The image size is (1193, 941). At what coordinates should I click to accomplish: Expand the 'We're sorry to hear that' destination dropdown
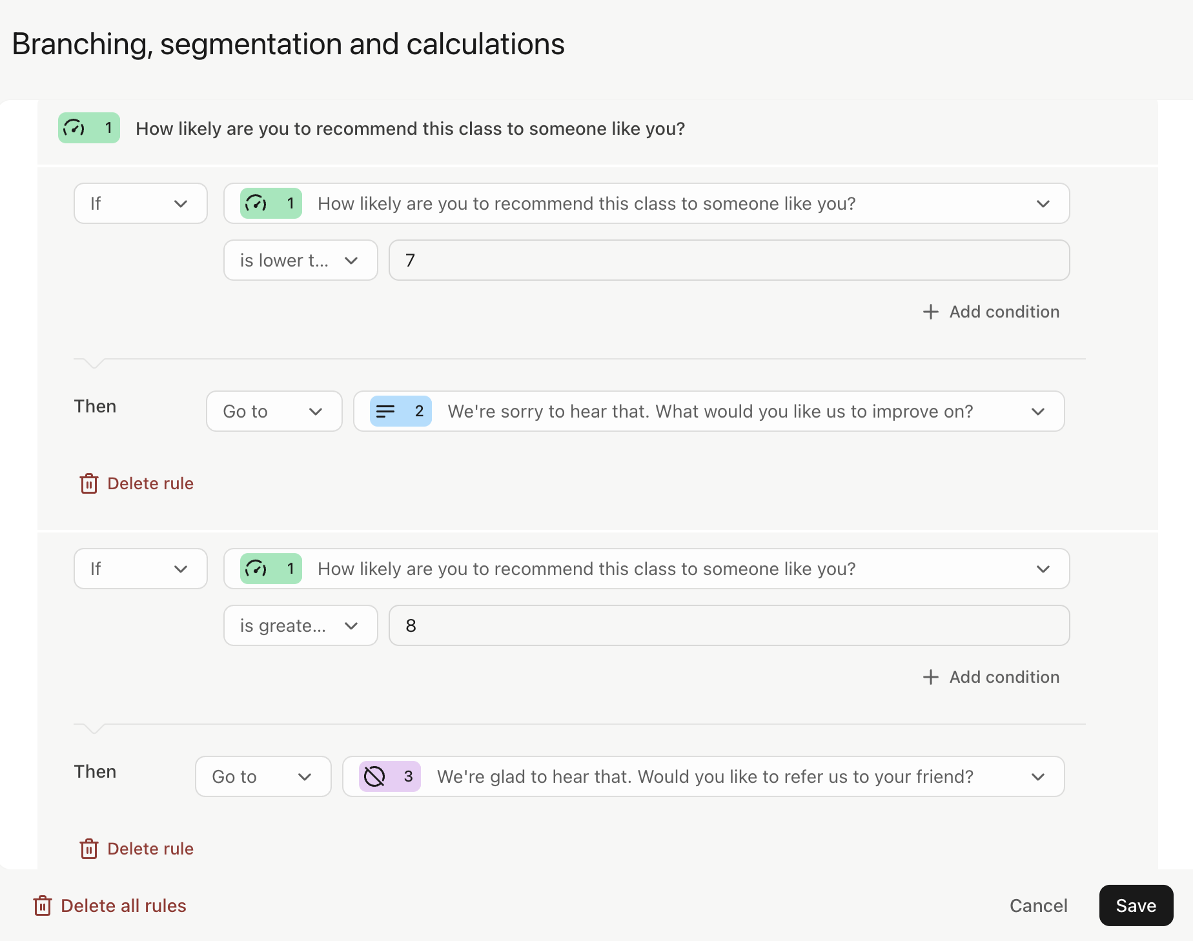pos(709,411)
